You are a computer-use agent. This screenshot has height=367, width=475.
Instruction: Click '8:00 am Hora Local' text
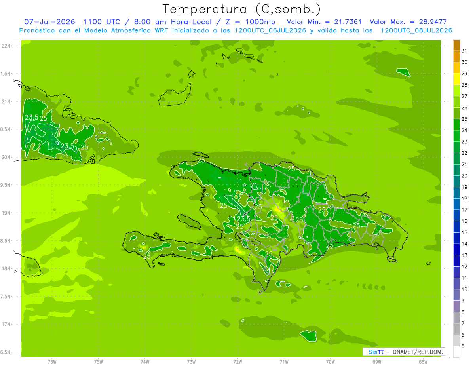[173, 22]
